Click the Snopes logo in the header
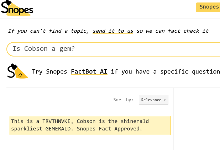 (x=17, y=8)
